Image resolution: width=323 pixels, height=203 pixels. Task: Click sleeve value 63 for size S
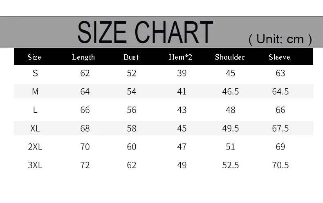pos(280,73)
